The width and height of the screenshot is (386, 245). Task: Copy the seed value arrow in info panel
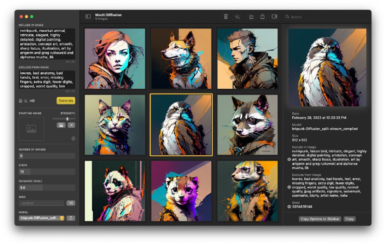[x=289, y=206]
